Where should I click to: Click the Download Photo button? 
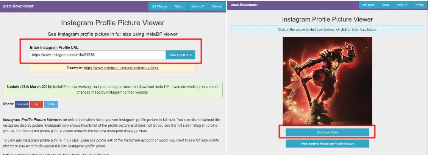327,132
